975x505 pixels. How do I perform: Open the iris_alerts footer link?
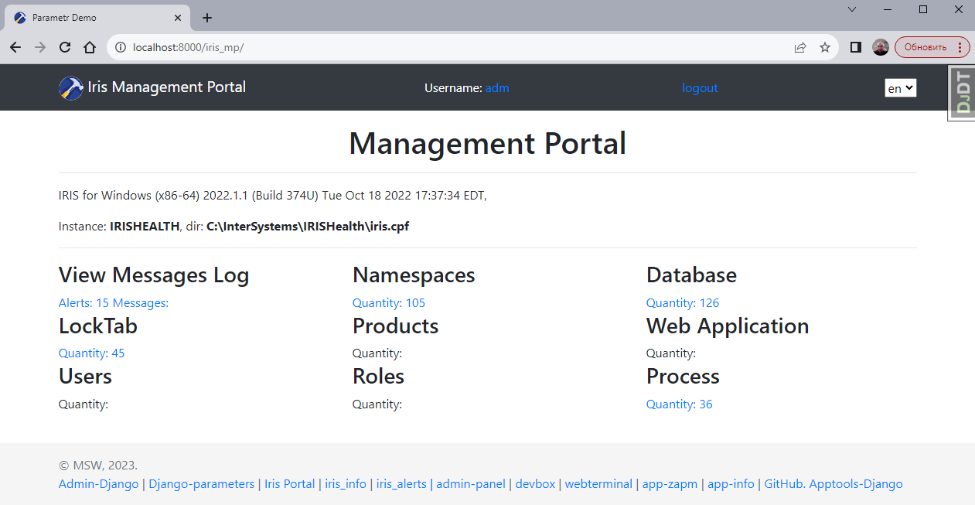pyautogui.click(x=401, y=484)
